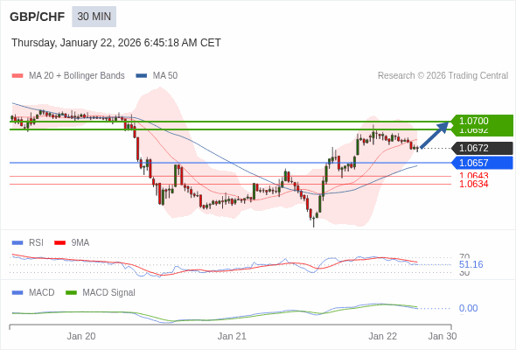Click the Jan 22 axis label
516x350 pixels.
coord(383,336)
